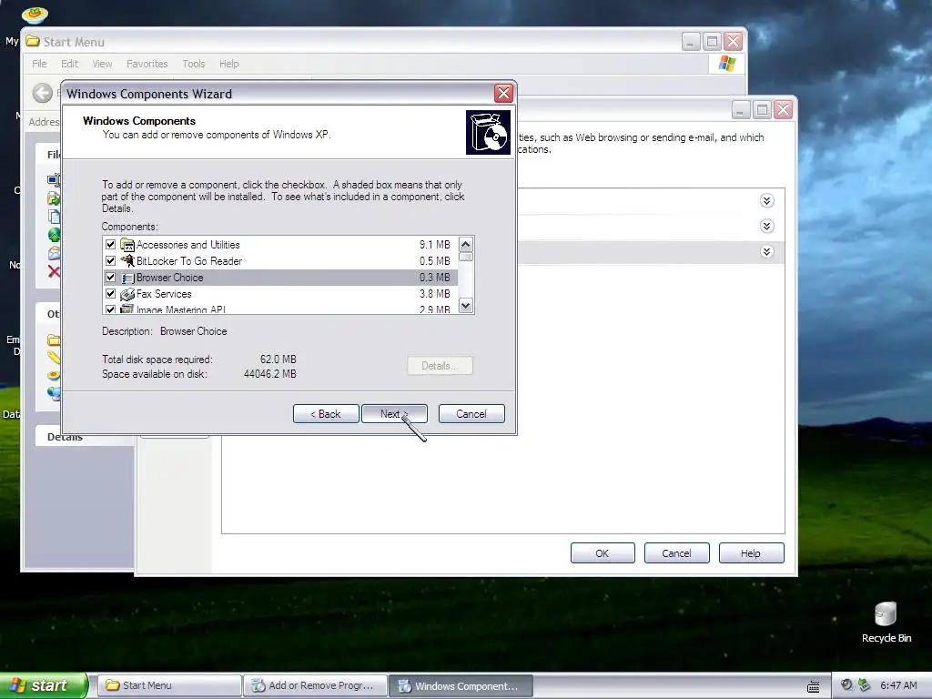Image resolution: width=932 pixels, height=699 pixels.
Task: Click the 9.1 MB size value
Action: pos(434,244)
